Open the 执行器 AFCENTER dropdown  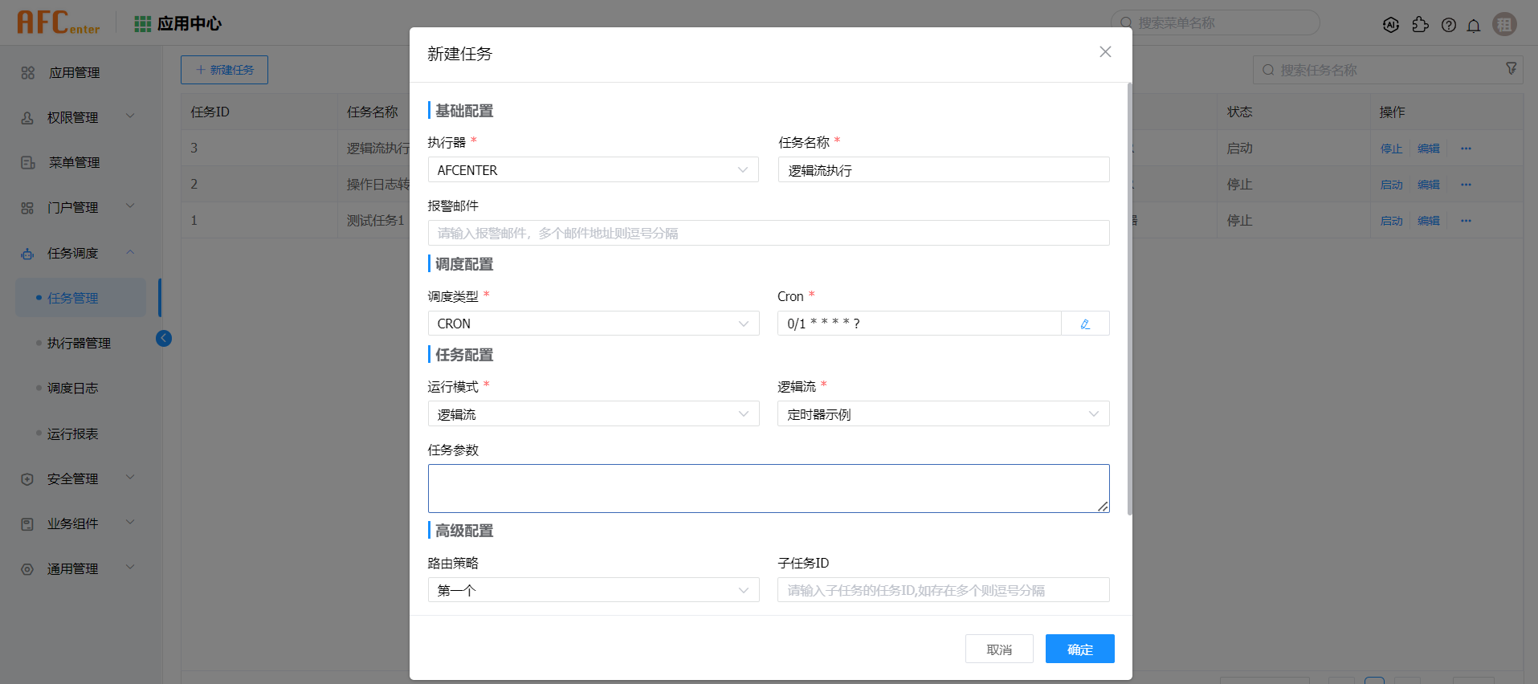pyautogui.click(x=593, y=170)
